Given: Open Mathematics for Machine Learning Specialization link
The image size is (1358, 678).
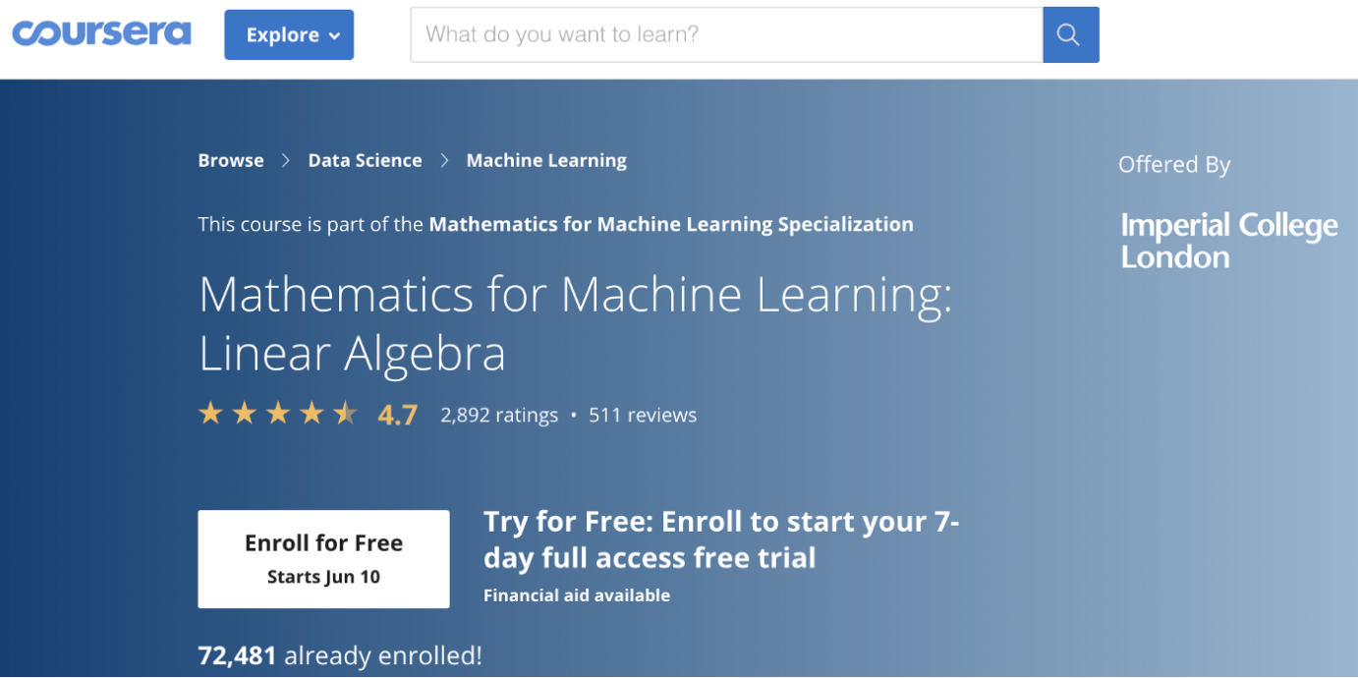Looking at the screenshot, I should [x=671, y=224].
